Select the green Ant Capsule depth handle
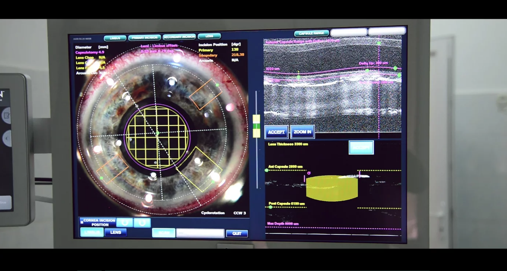Image resolution: width=507 pixels, height=271 pixels. click(x=267, y=170)
